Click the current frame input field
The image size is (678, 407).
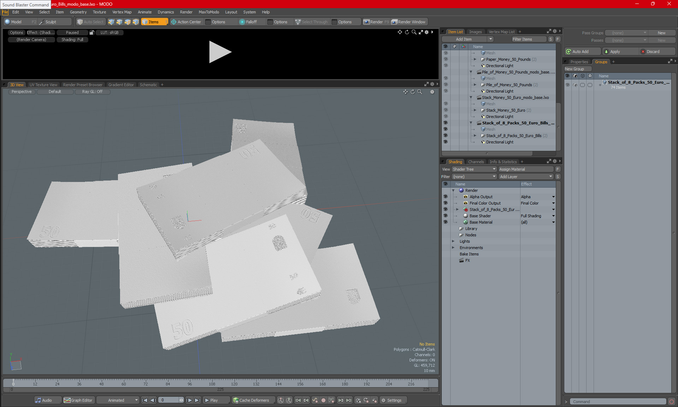(169, 400)
